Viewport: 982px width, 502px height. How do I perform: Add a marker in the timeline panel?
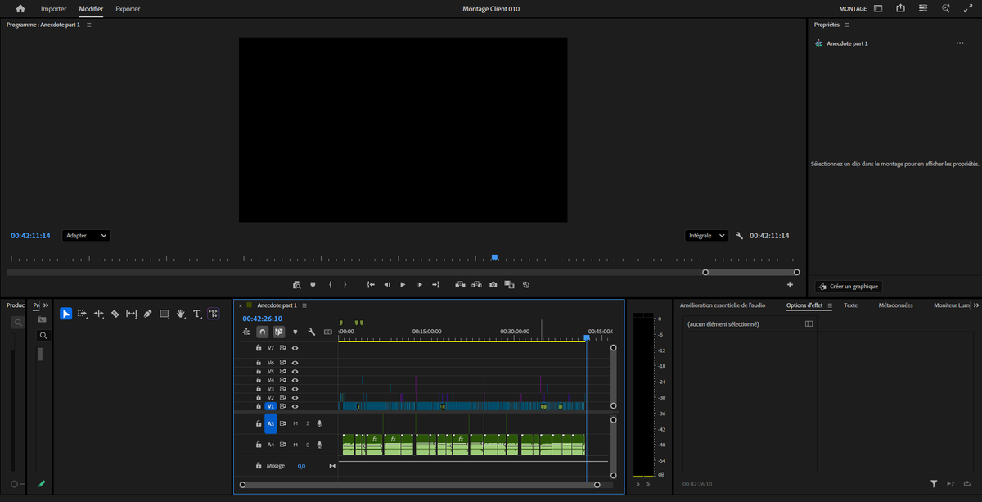pyautogui.click(x=295, y=332)
